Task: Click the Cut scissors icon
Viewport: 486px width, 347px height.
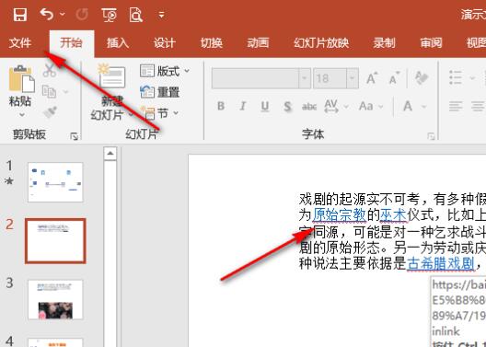Action: coord(50,70)
